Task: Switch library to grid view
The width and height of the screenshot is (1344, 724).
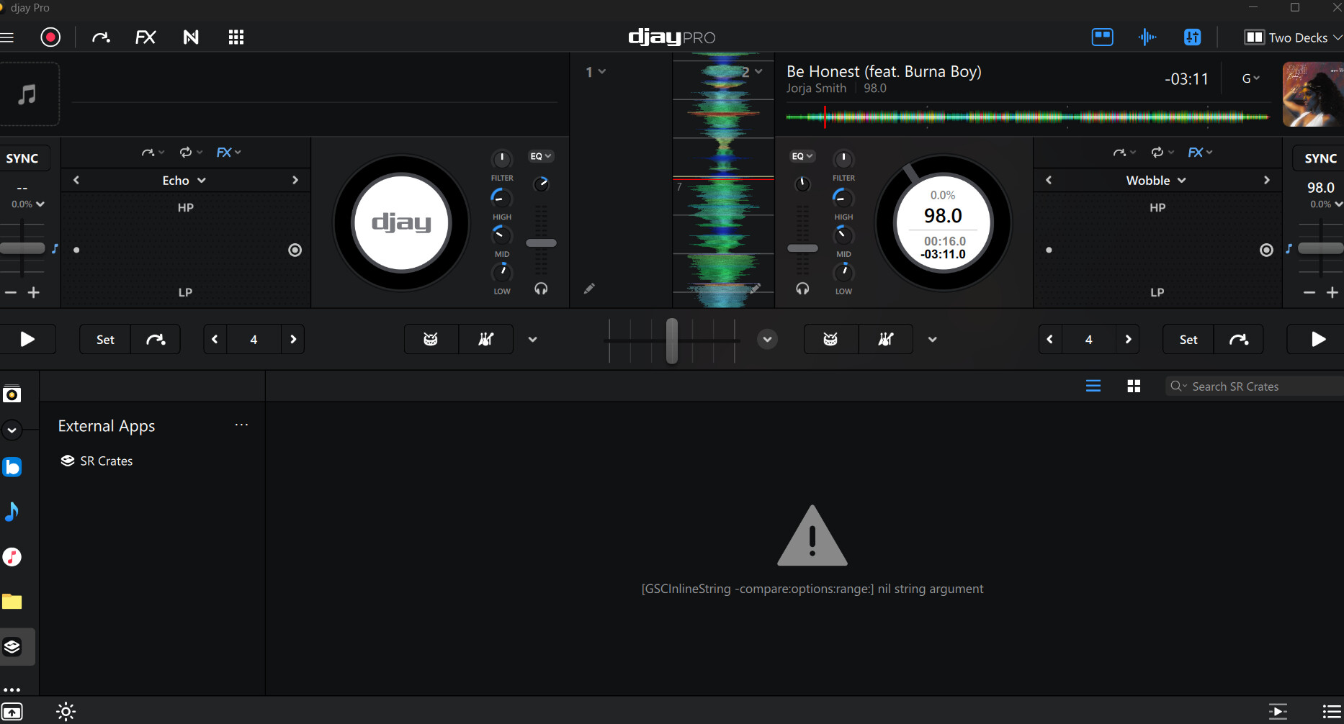Action: [x=1134, y=386]
